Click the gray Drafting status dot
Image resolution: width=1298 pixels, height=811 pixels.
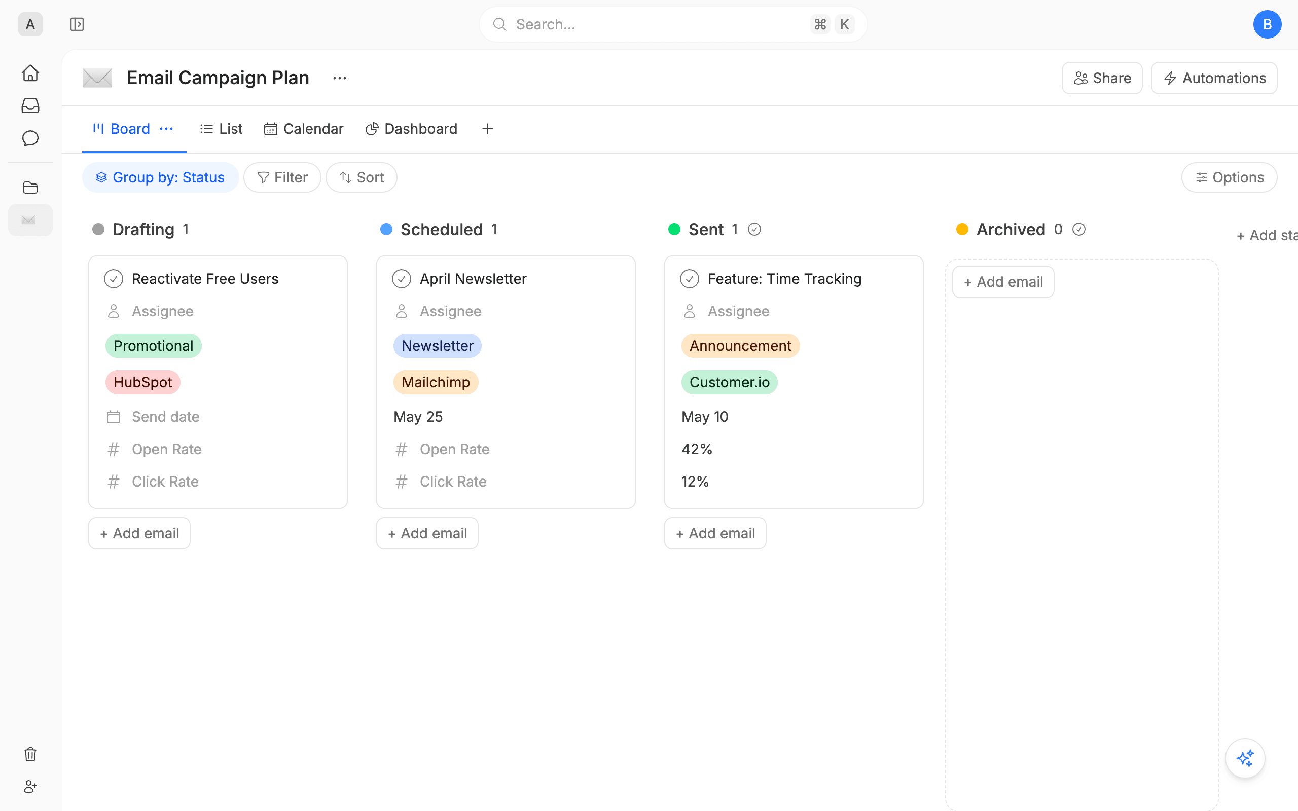(x=98, y=230)
